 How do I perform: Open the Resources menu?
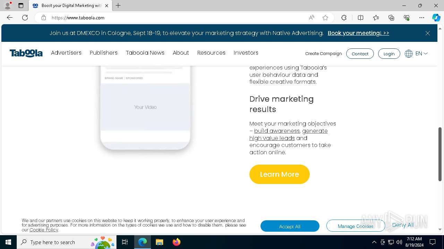point(211,53)
